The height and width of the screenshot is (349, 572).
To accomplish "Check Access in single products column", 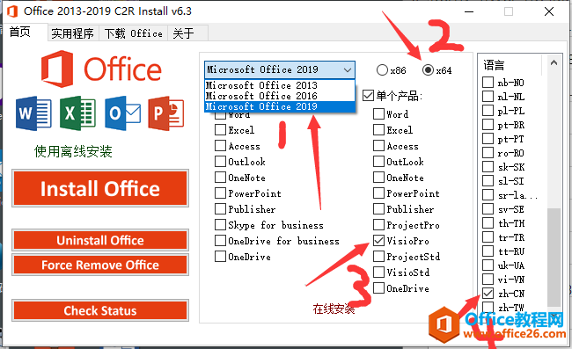I will [x=378, y=146].
